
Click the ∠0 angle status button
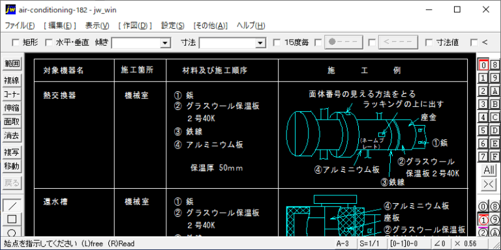[441, 243]
